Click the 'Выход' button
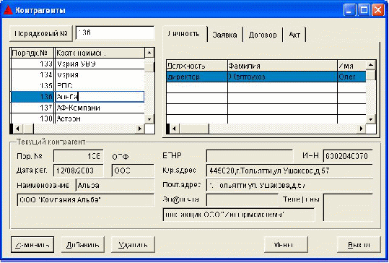389x263 pixels. tap(359, 245)
